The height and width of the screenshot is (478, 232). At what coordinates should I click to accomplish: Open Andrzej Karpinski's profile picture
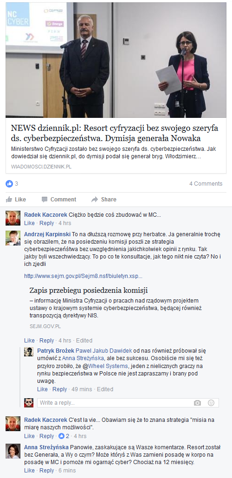coord(13,238)
